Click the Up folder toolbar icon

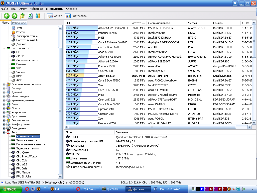[22, 16]
